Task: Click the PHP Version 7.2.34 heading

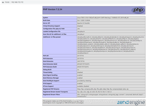Action: [x=52, y=9]
